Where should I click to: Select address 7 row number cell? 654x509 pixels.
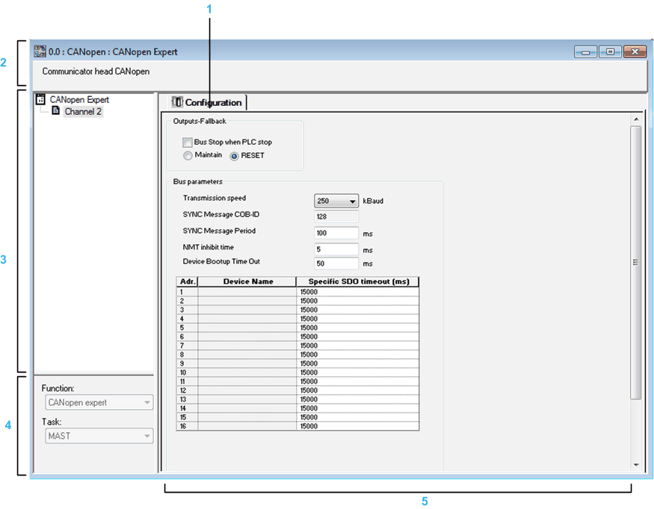tap(188, 346)
